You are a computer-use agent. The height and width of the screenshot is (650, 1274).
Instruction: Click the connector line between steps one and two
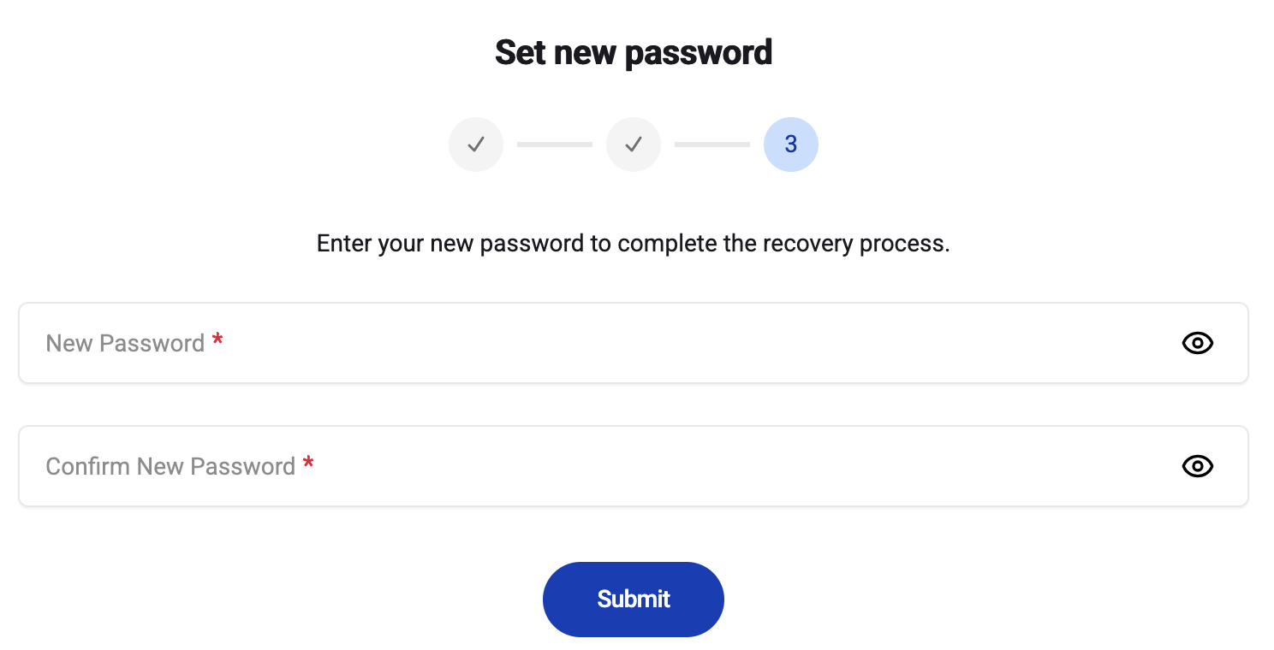[554, 145]
